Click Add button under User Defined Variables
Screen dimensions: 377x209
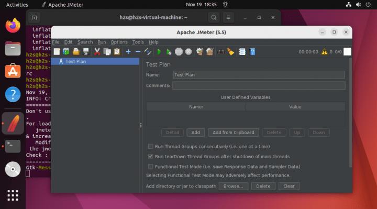tap(195, 133)
